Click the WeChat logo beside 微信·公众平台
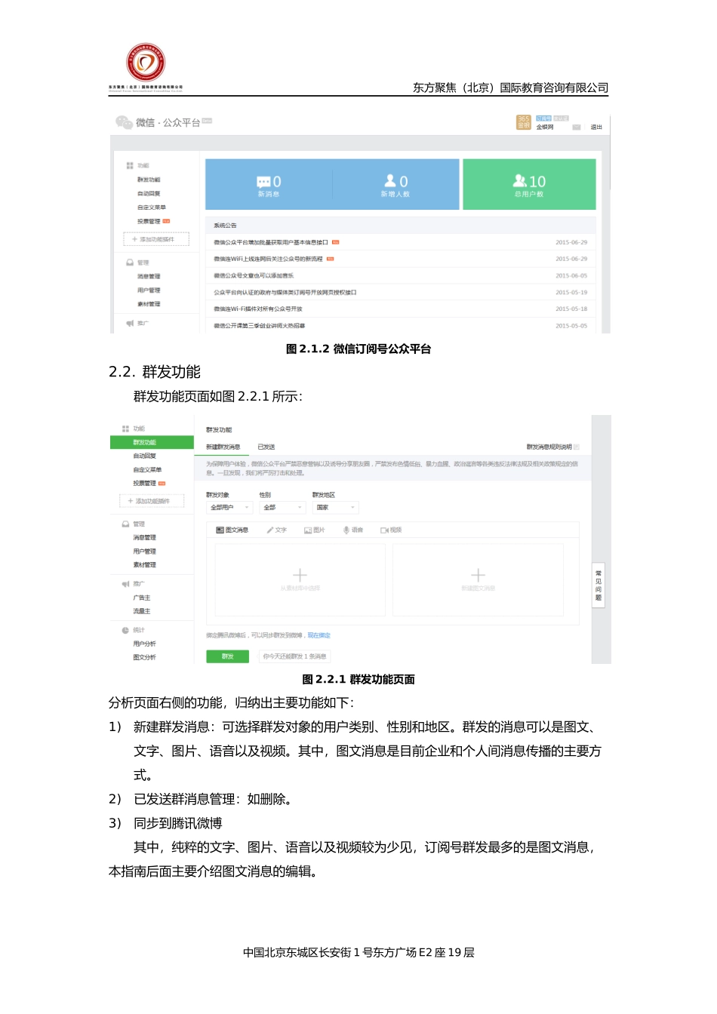 coord(124,122)
